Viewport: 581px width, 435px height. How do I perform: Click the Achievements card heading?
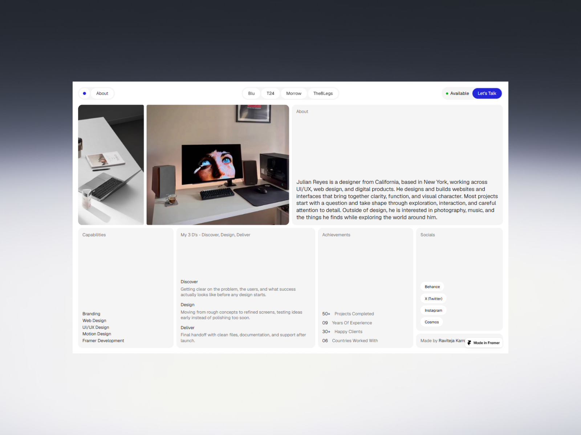[336, 235]
